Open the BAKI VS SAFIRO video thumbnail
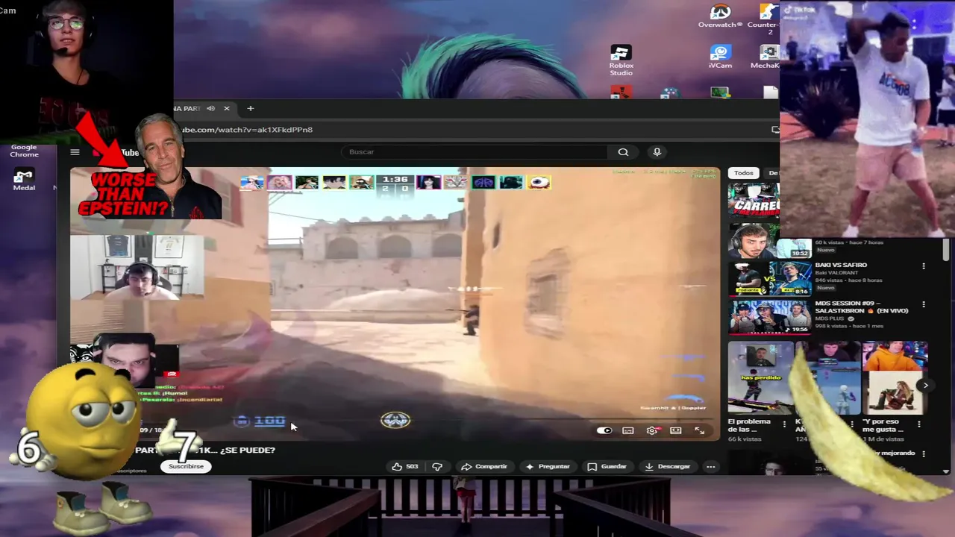Image resolution: width=955 pixels, height=537 pixels. click(770, 279)
